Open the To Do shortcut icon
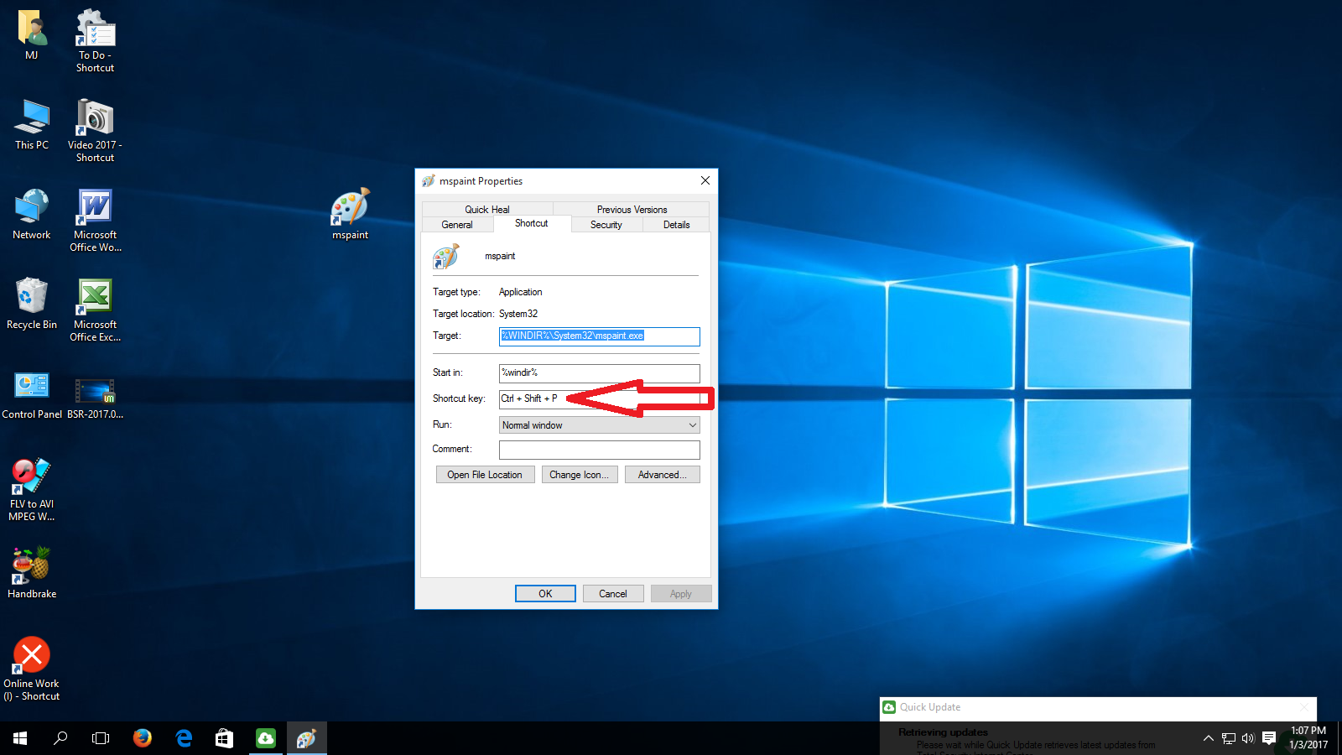Image resolution: width=1342 pixels, height=755 pixels. click(x=95, y=28)
